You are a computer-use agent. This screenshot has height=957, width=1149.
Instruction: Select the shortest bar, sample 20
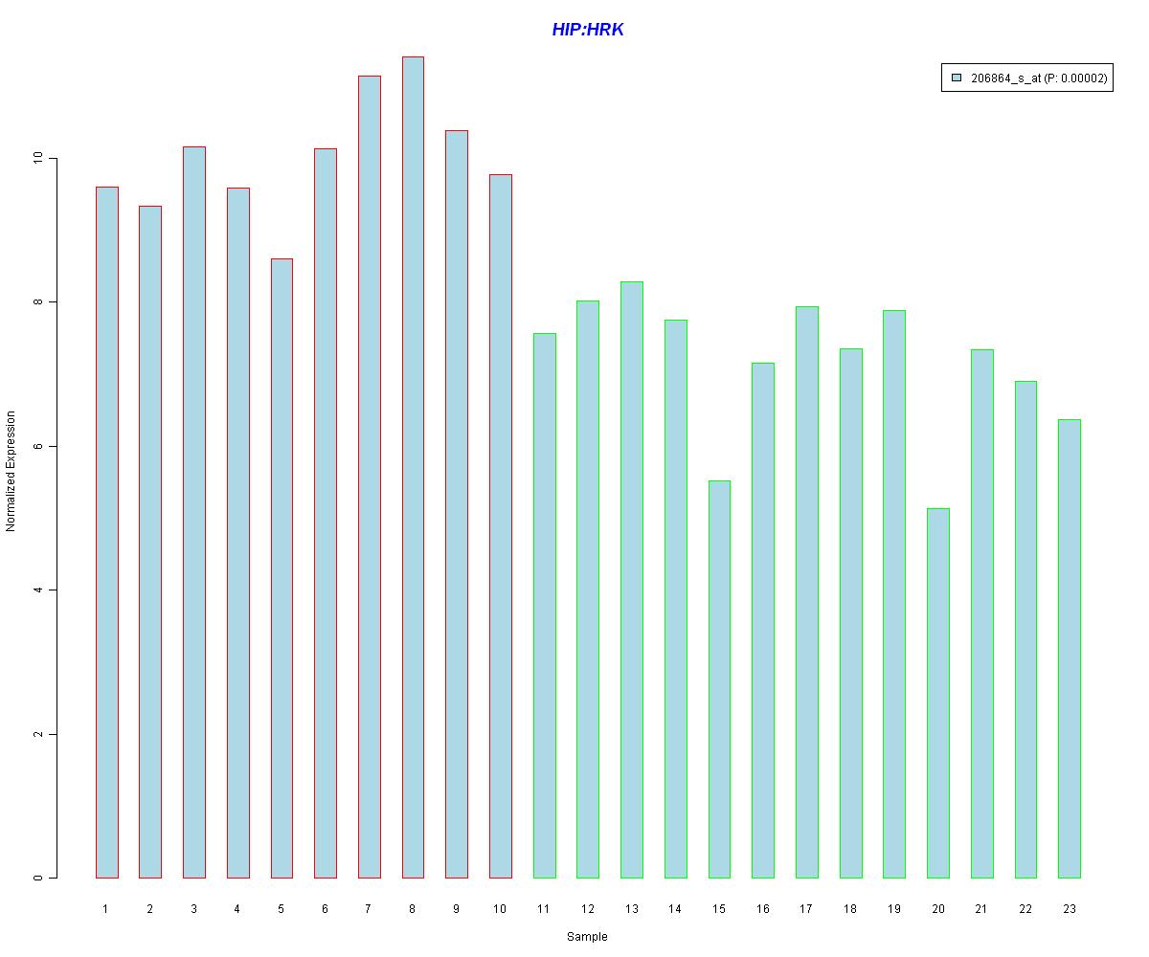(x=938, y=693)
